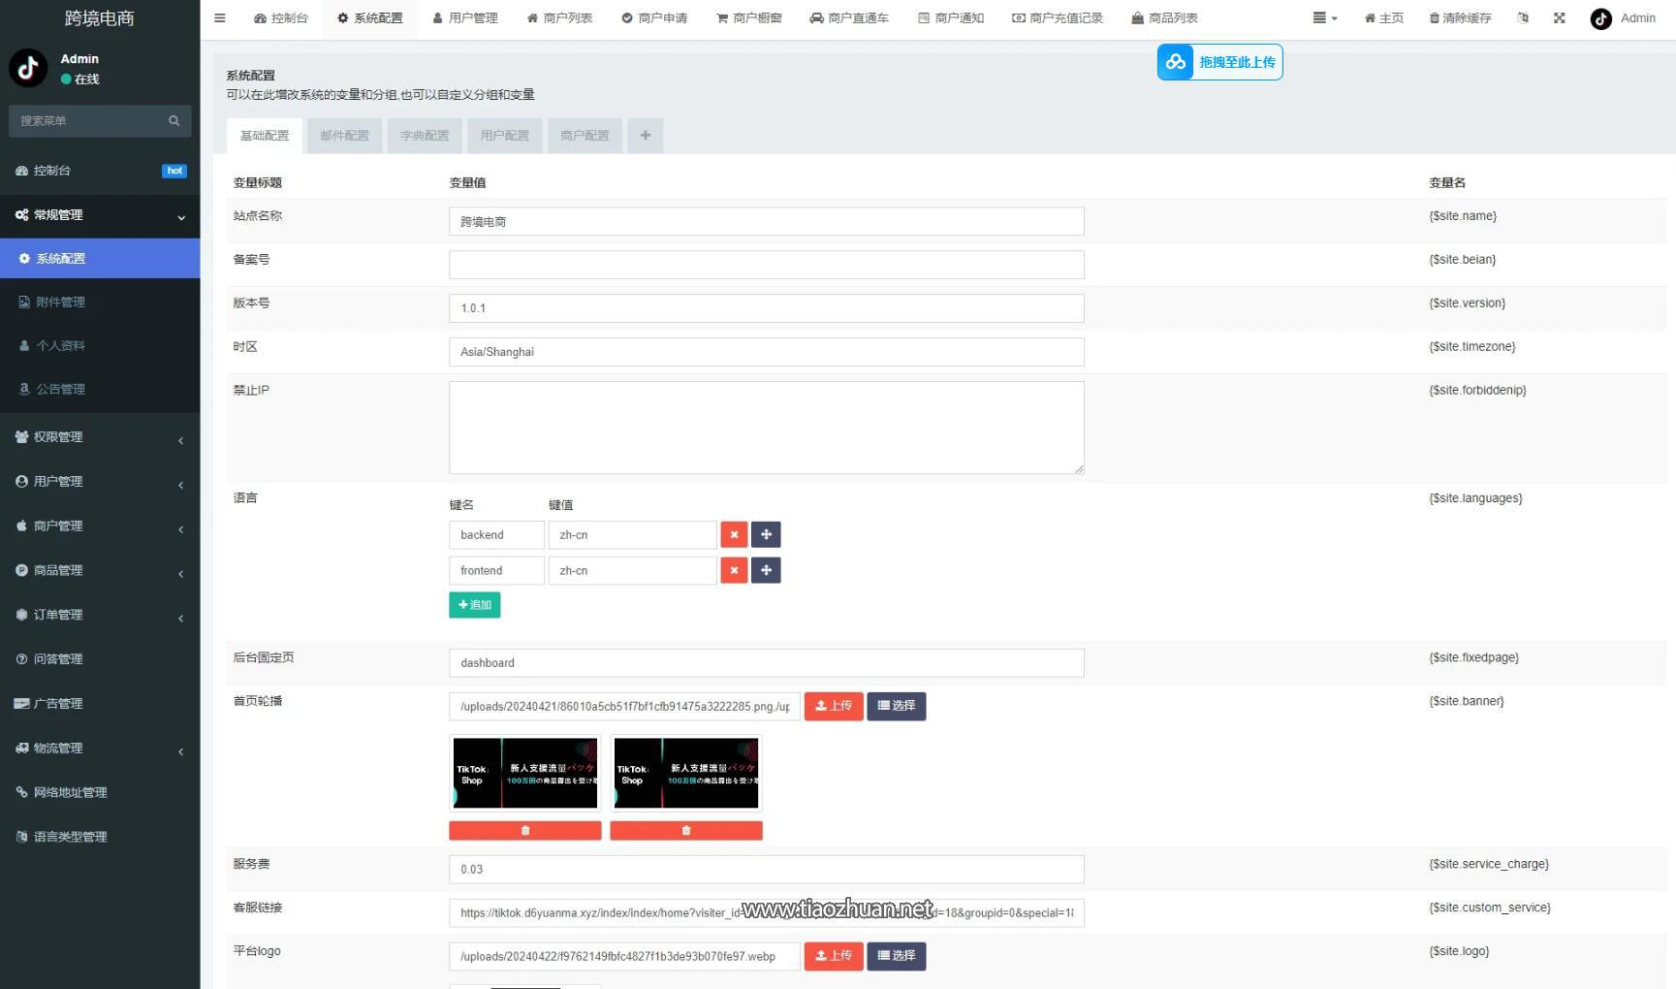The width and height of the screenshot is (1676, 989).
Task: Expand the 商户管理 sidebar menu
Action: 100,526
